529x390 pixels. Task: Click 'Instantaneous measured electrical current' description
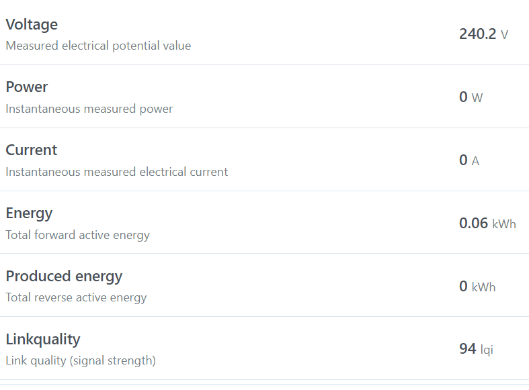coord(117,172)
